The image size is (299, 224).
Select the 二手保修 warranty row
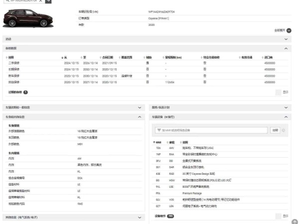tap(147, 63)
